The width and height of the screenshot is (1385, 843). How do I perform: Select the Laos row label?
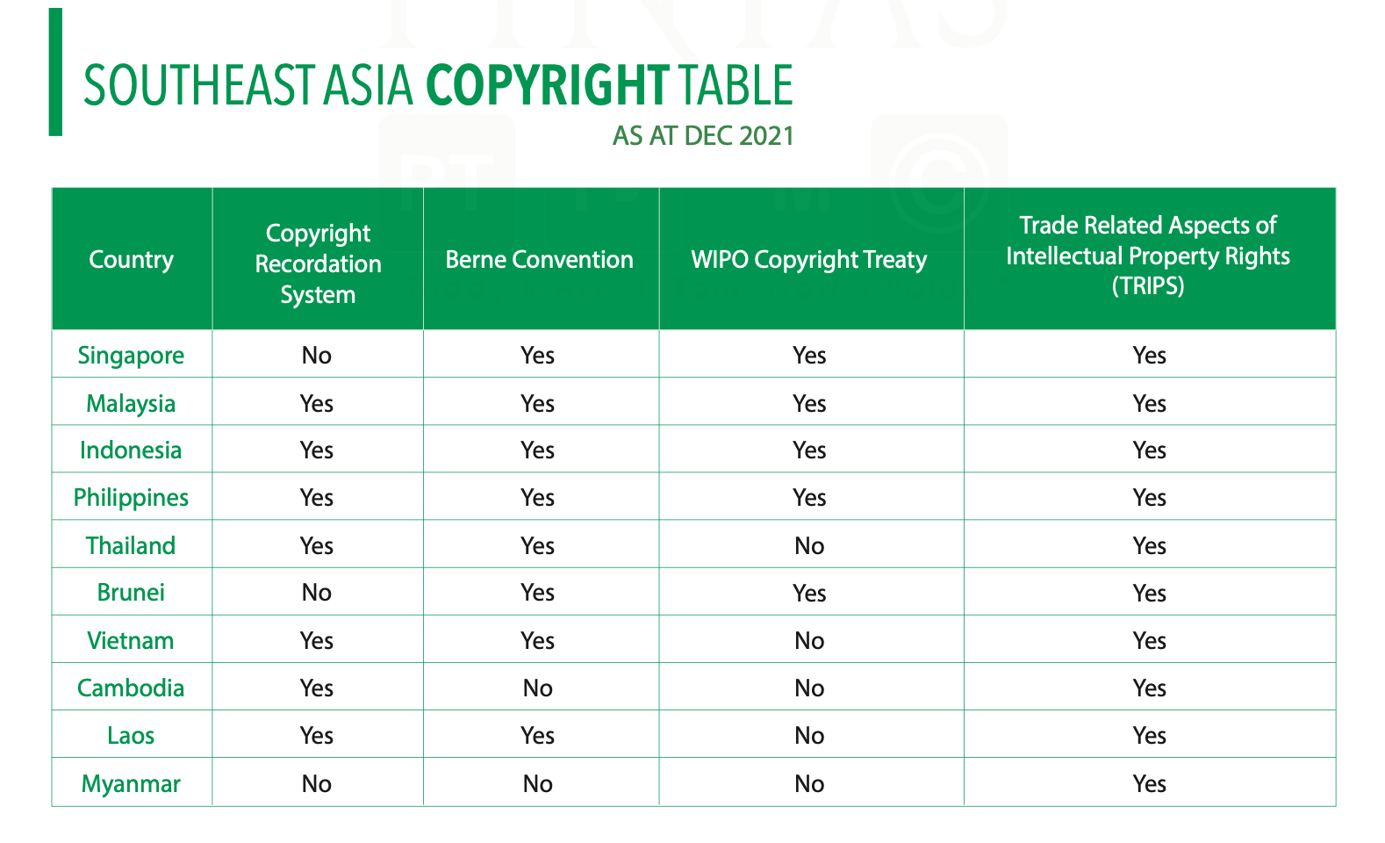click(x=132, y=735)
